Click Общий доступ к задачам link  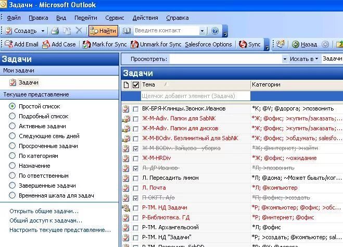pos(46,221)
